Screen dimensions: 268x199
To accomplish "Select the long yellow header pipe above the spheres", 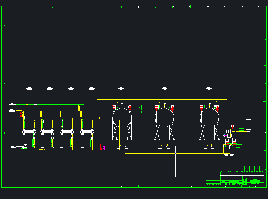I will (162, 100).
